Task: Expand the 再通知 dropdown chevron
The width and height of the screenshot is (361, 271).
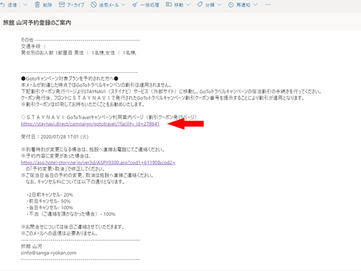Action: (x=255, y=5)
